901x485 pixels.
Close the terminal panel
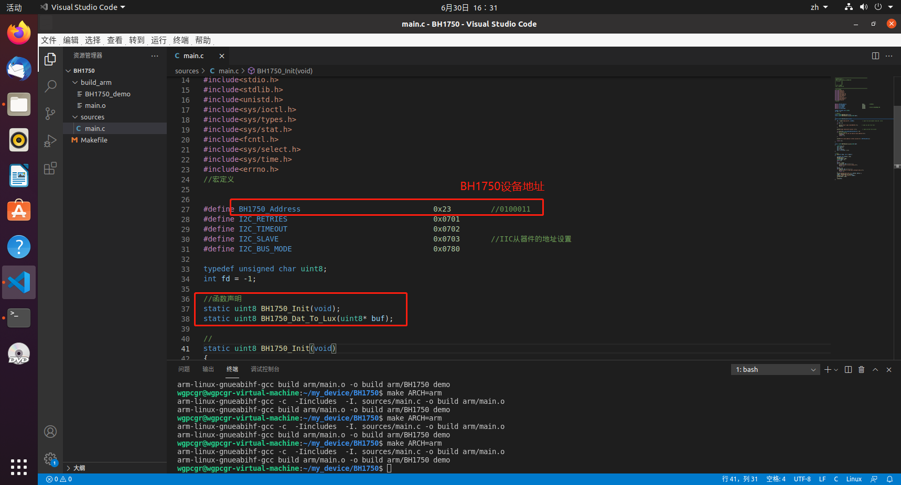[x=889, y=370]
